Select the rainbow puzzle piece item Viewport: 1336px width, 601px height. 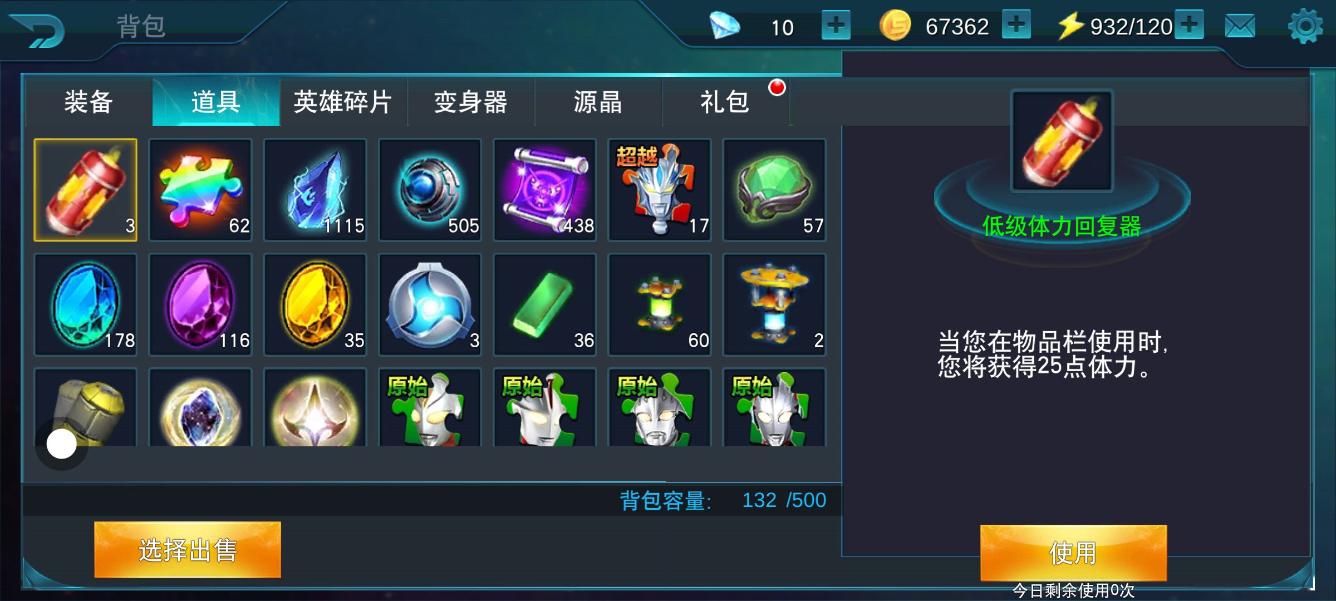(200, 190)
